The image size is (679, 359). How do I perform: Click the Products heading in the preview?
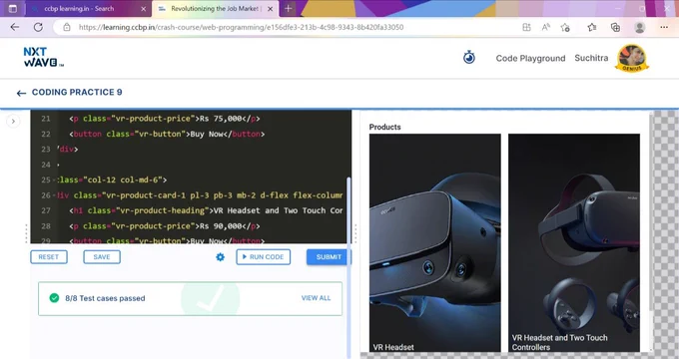(x=384, y=128)
